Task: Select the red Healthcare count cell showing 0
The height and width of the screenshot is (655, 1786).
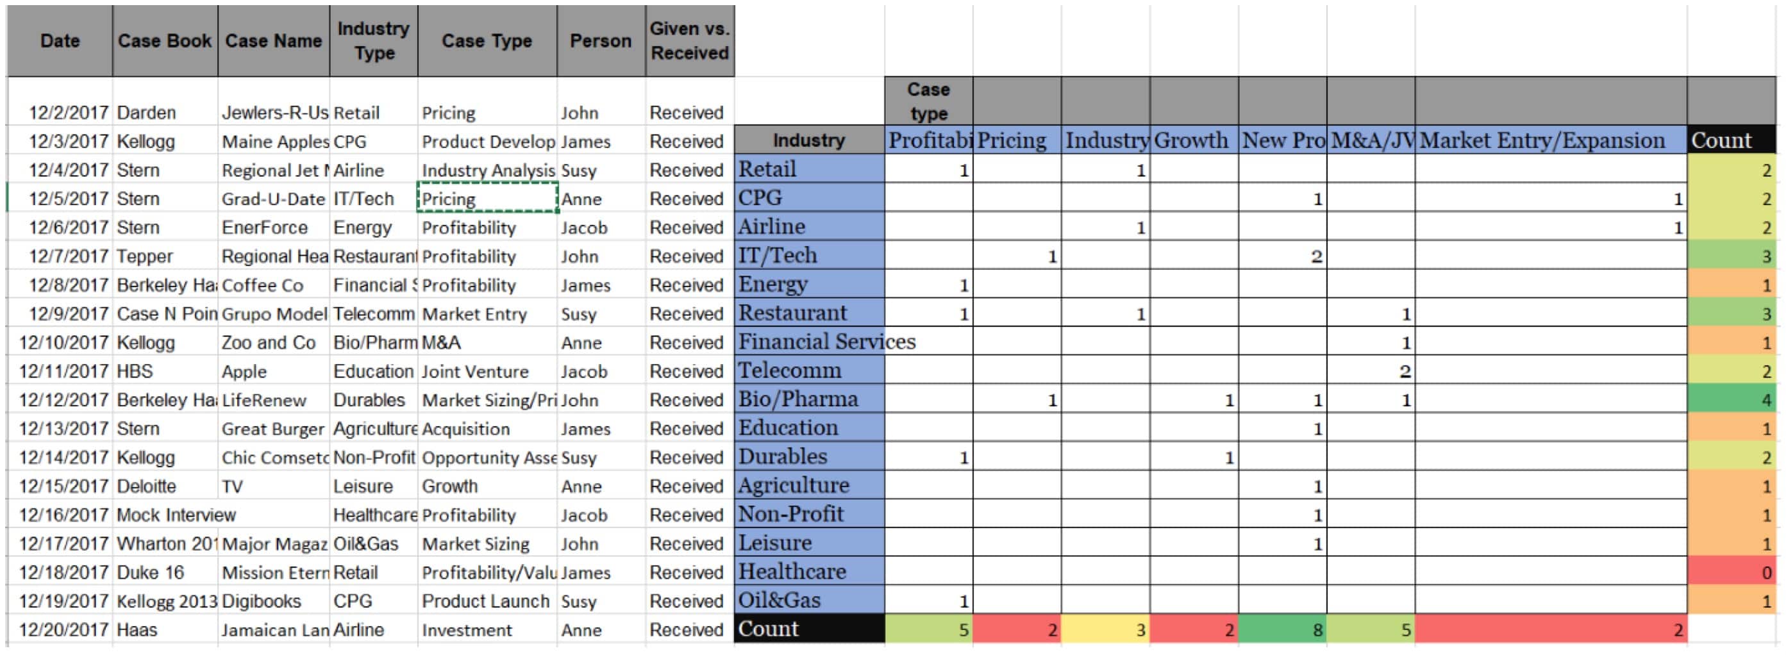Action: 1730,572
